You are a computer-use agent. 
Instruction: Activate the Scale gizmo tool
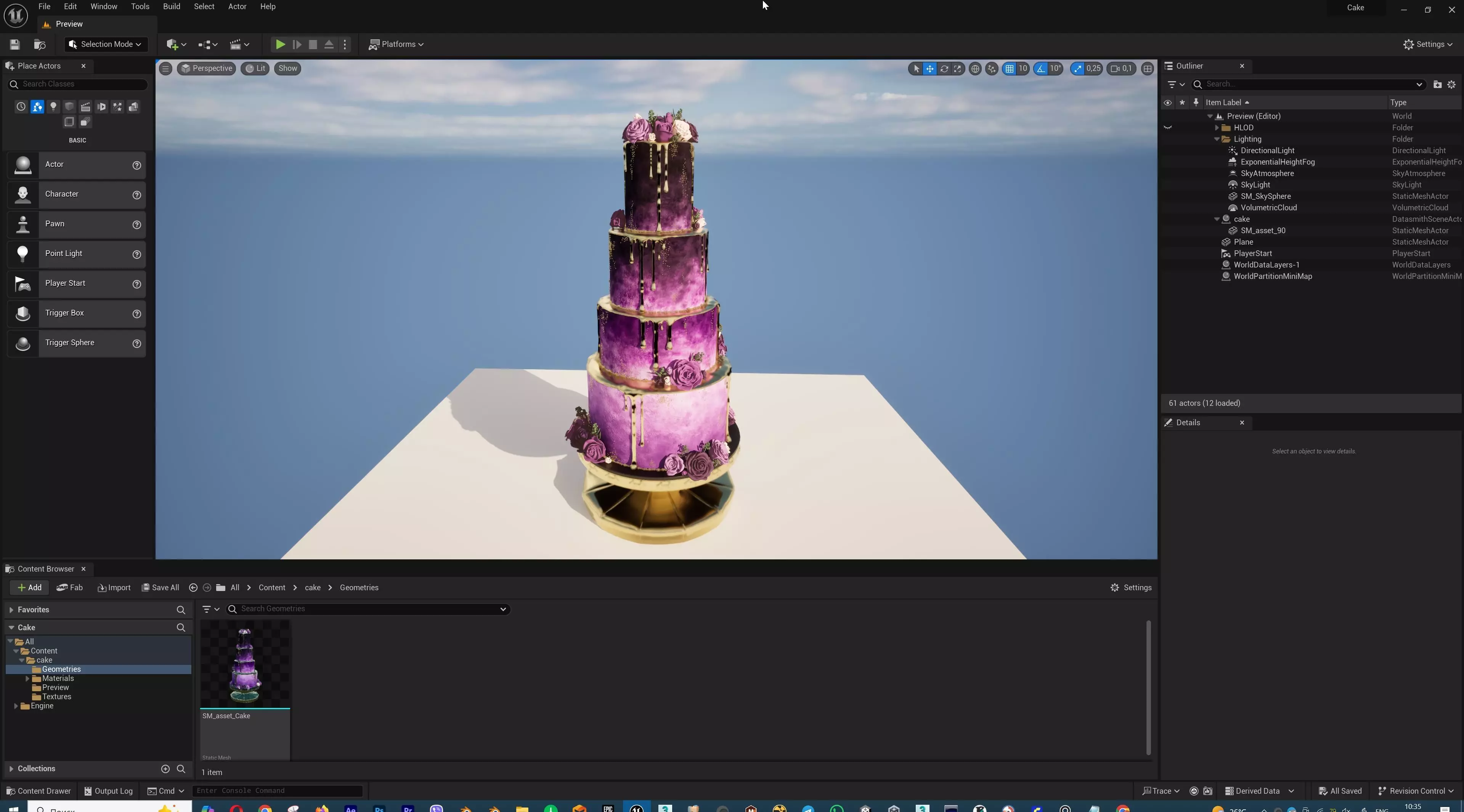click(958, 69)
